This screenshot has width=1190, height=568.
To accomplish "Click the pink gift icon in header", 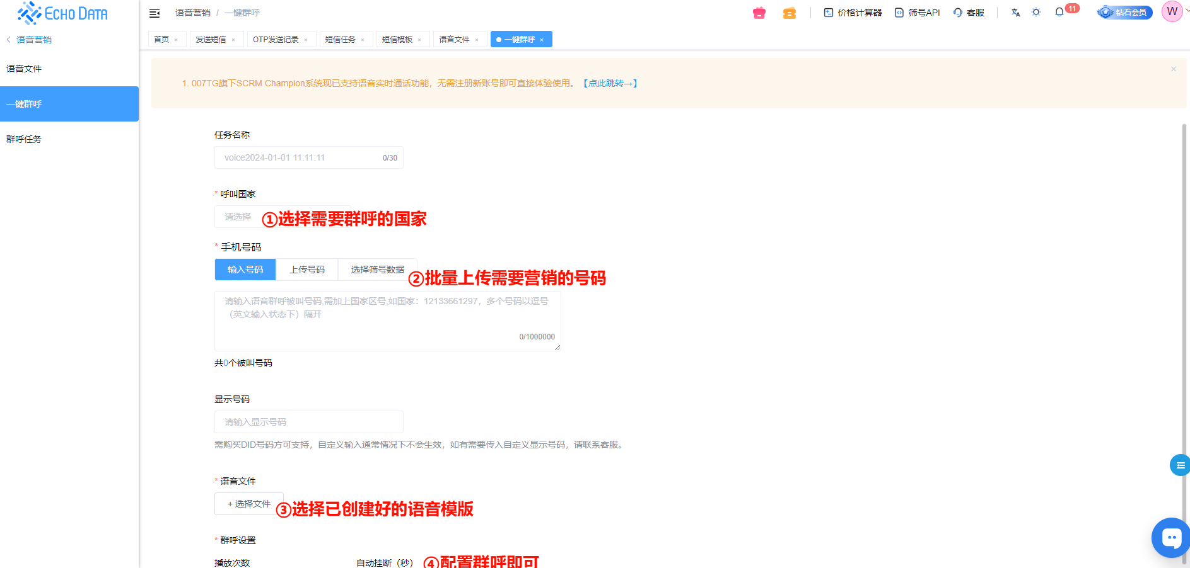I will coord(759,13).
